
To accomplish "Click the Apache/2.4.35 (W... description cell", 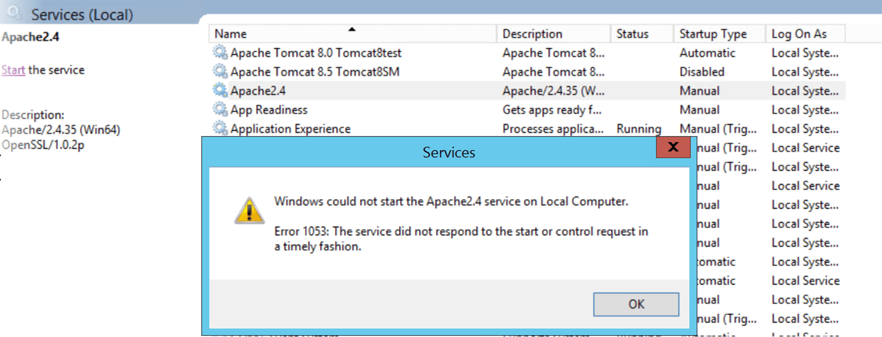I will [553, 90].
